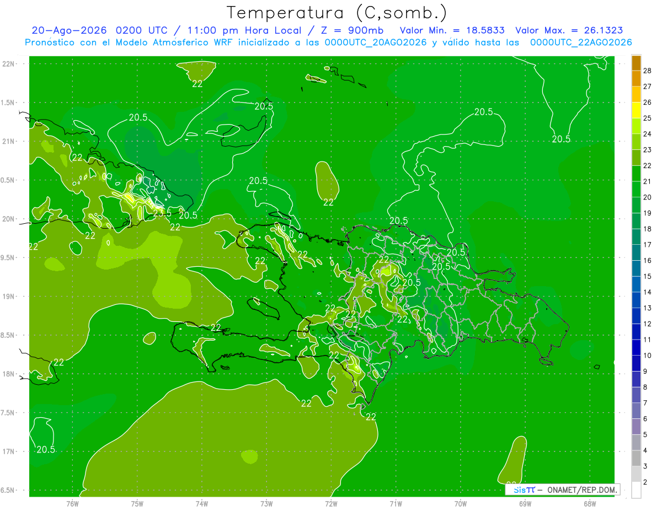Screen dimensions: 662x511
Task: Click color bar value label '10'
Action: point(648,356)
